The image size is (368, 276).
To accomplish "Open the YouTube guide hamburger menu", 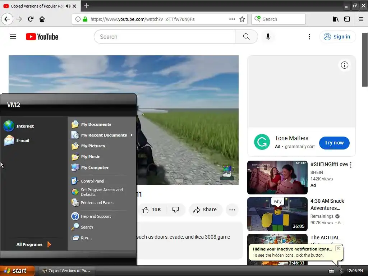I will [13, 37].
